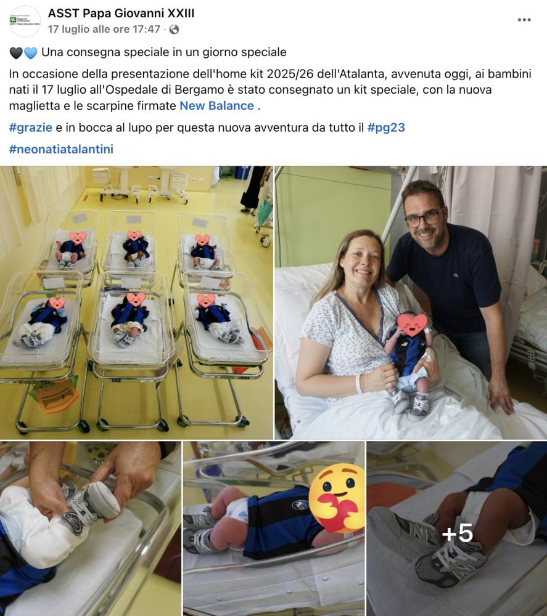The image size is (547, 616).
Task: Open photo of parents holding the baby
Action: (x=411, y=302)
